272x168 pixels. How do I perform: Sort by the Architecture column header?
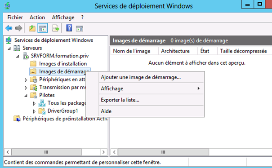(x=178, y=51)
